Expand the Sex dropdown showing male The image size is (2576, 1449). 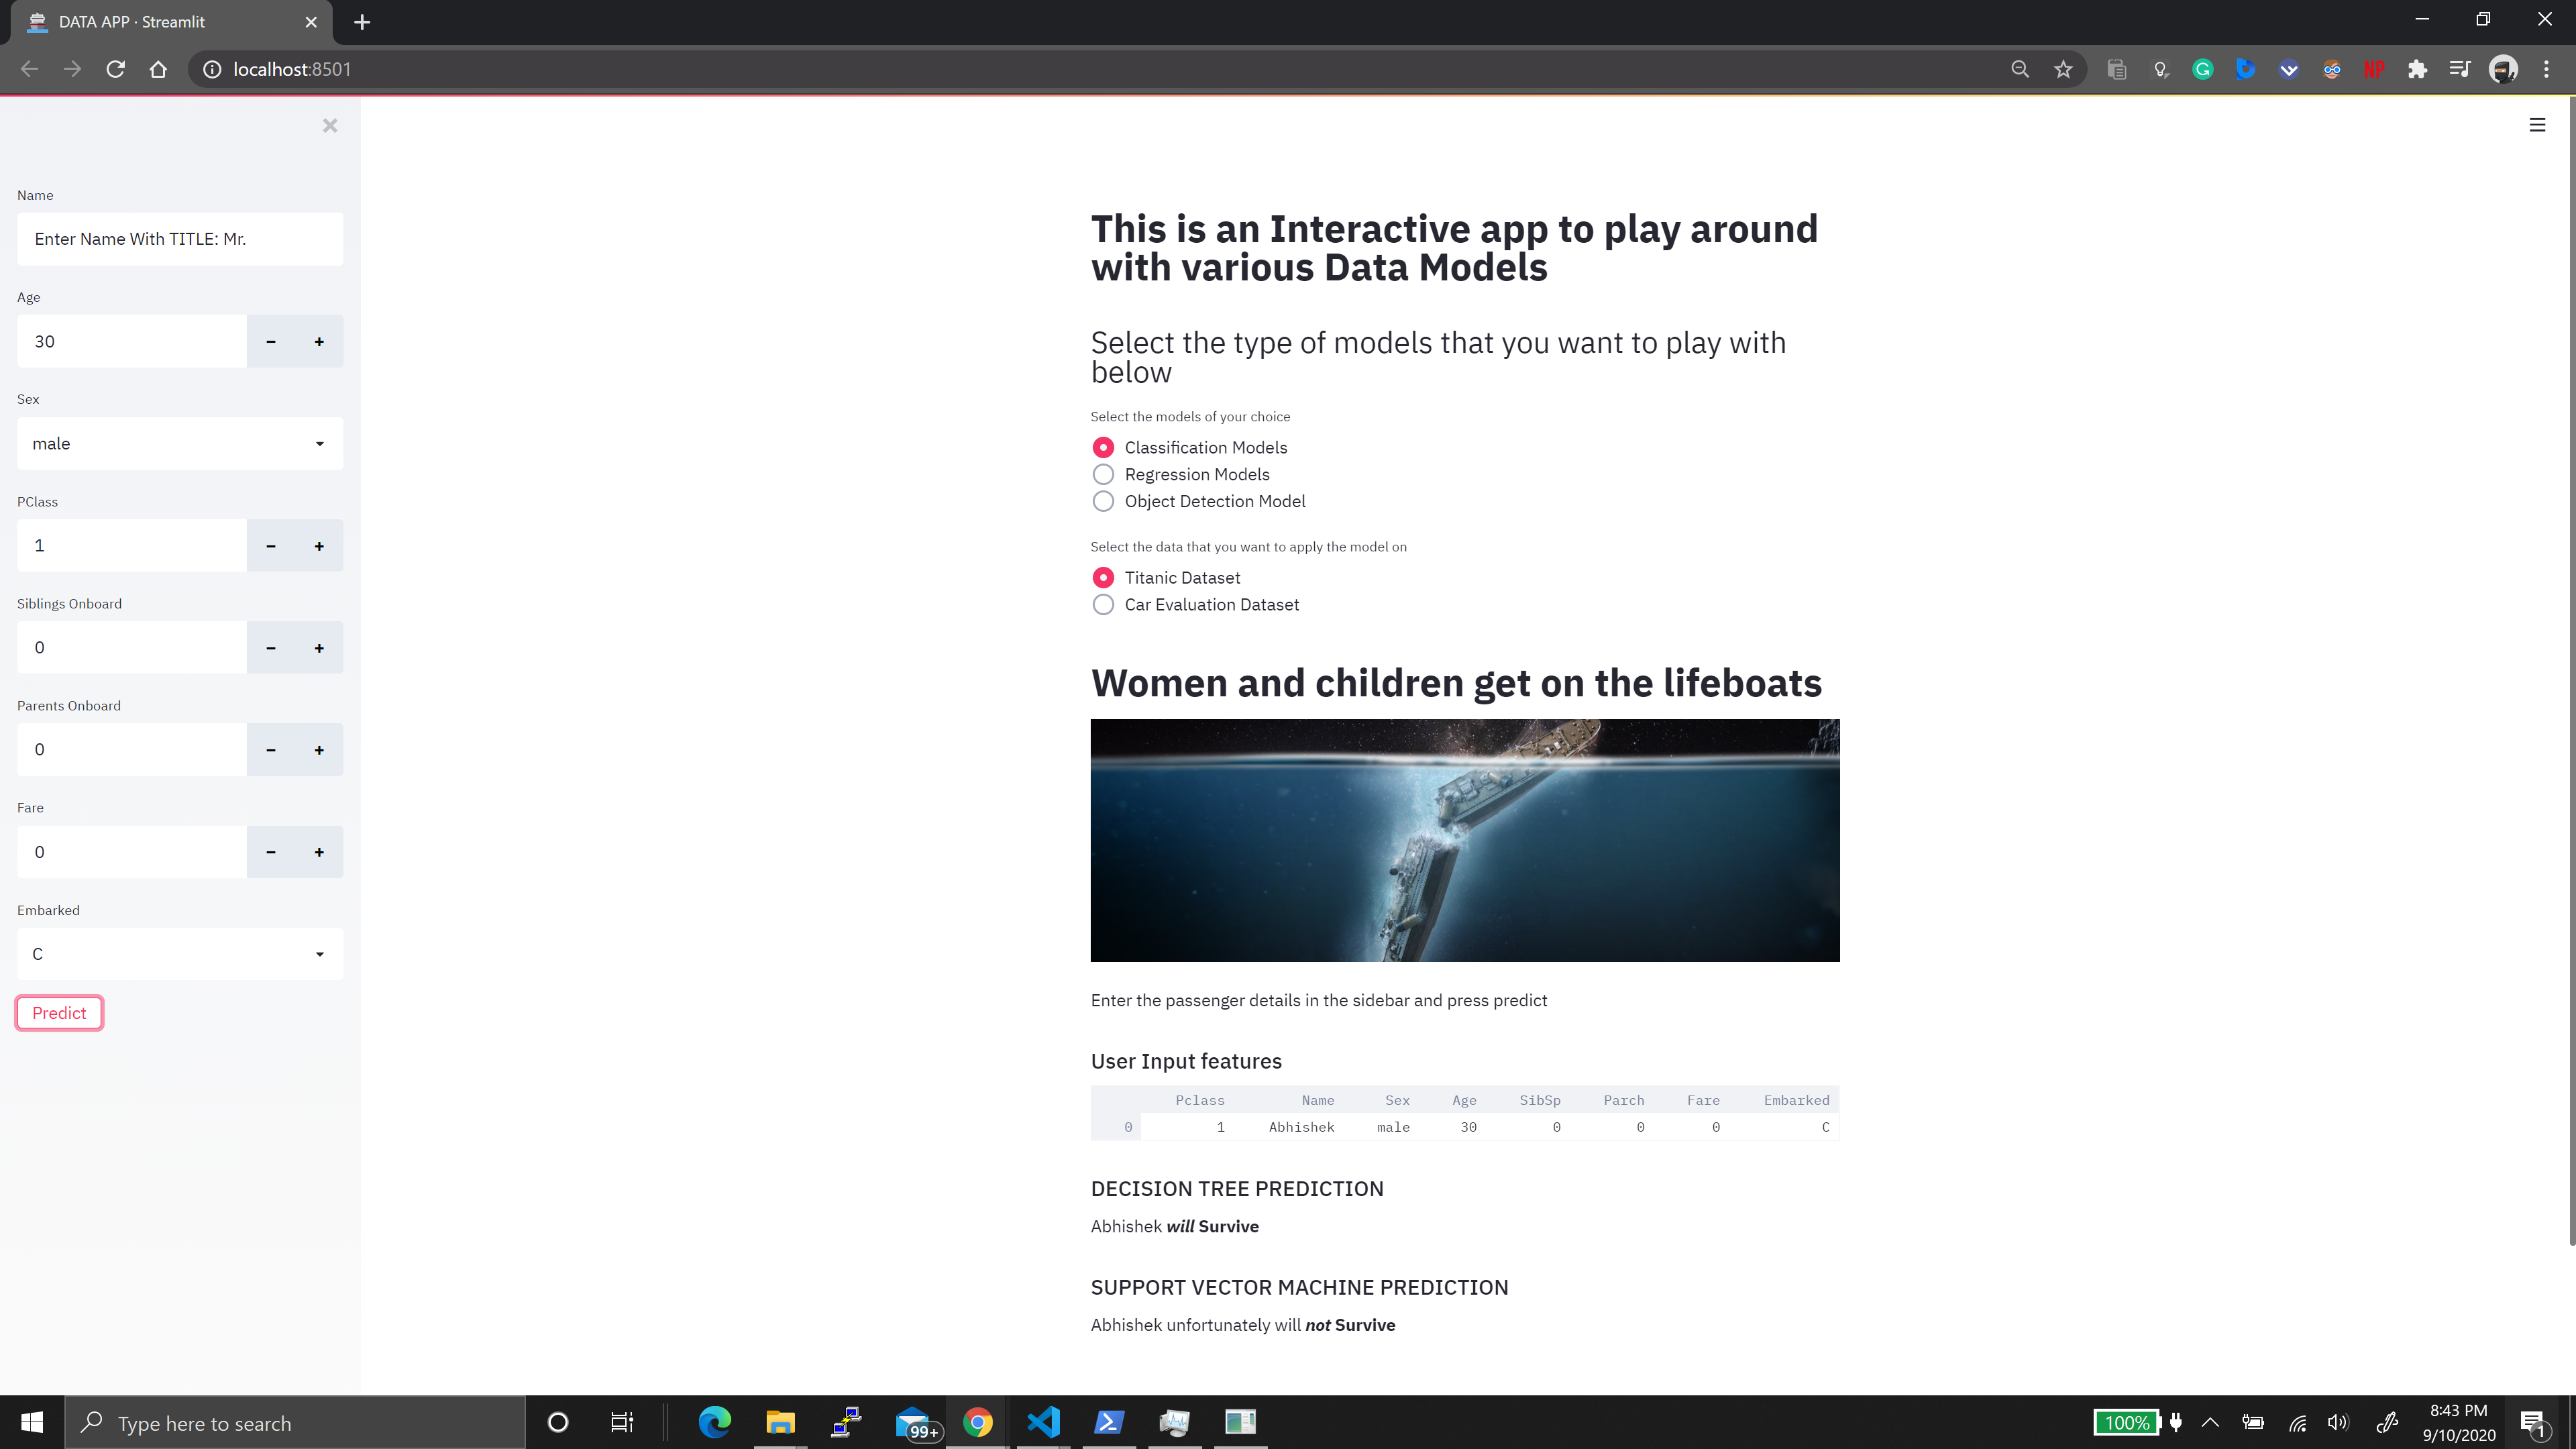[x=180, y=443]
